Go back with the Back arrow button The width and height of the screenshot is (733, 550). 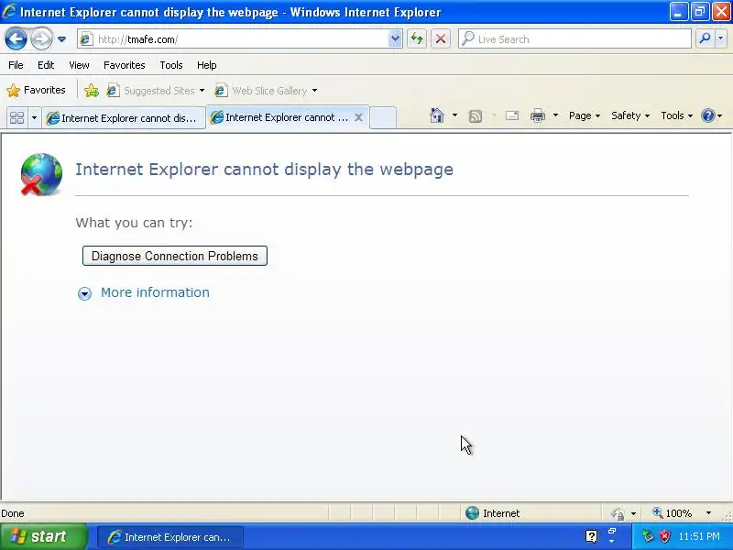16,38
